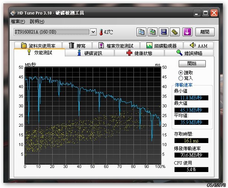The width and height of the screenshot is (228, 188).
Task: Click the copy text to clipboard icon
Action: [141, 32]
